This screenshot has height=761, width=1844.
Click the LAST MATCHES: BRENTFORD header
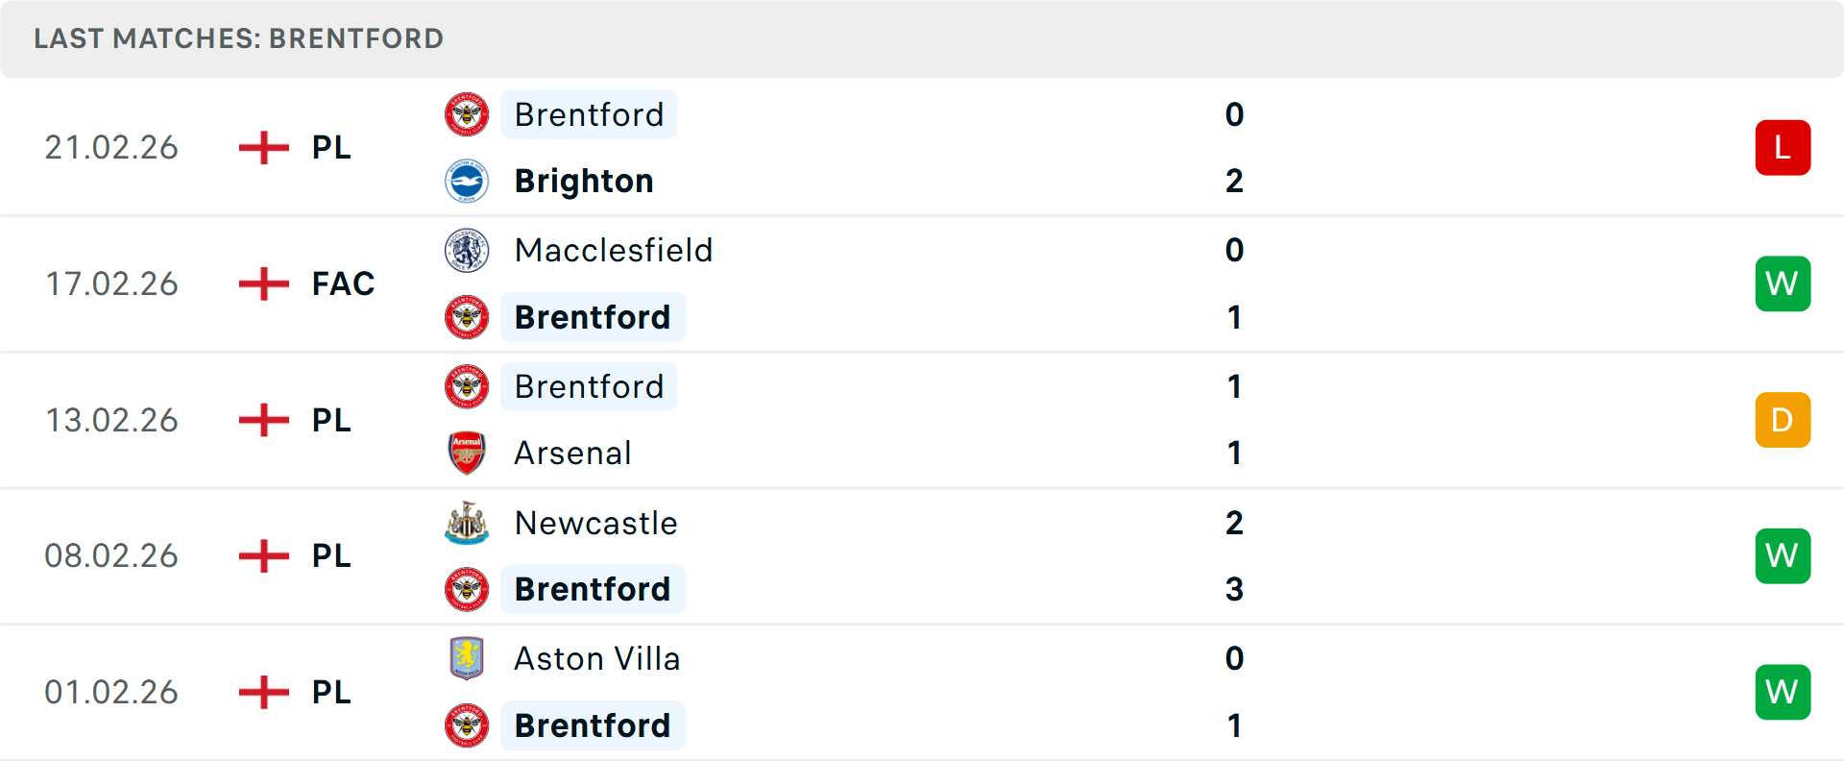pyautogui.click(x=238, y=38)
